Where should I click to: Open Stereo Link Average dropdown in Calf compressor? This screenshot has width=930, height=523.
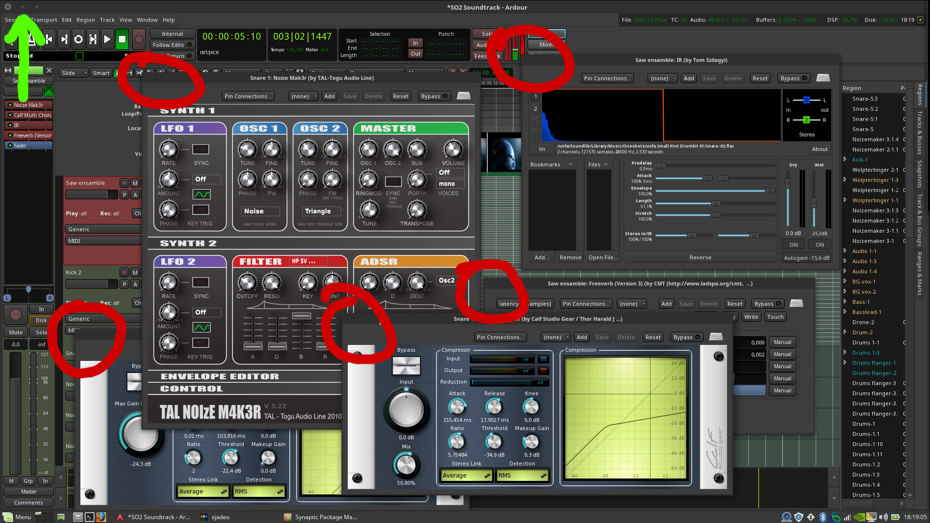click(x=466, y=476)
